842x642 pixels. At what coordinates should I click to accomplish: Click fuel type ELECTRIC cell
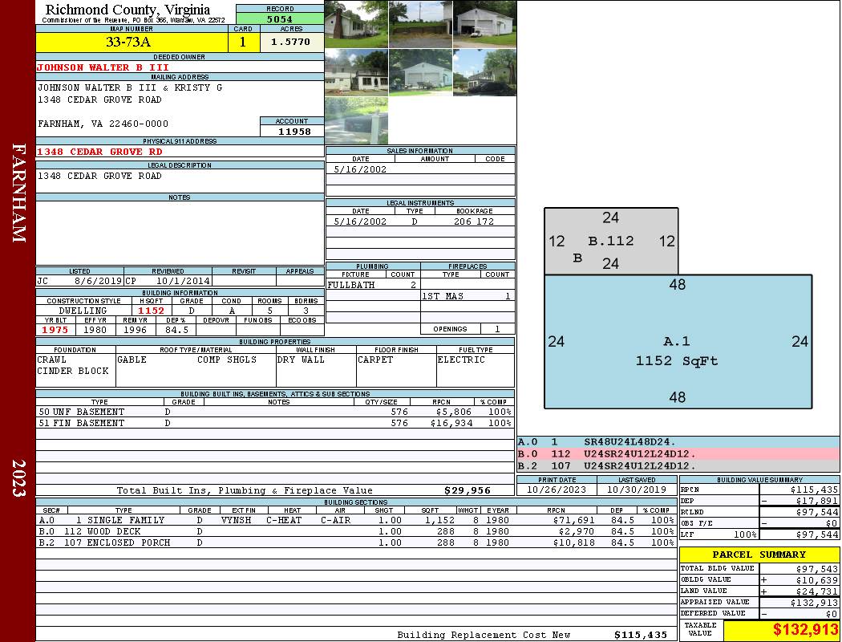(476, 370)
